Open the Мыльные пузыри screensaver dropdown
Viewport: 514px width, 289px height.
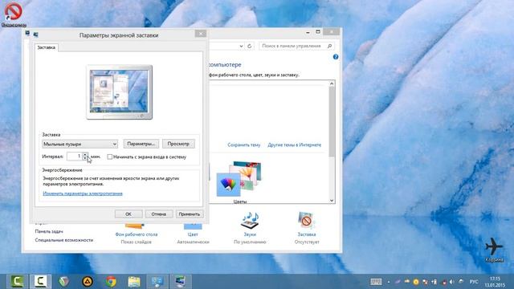pyautogui.click(x=80, y=144)
